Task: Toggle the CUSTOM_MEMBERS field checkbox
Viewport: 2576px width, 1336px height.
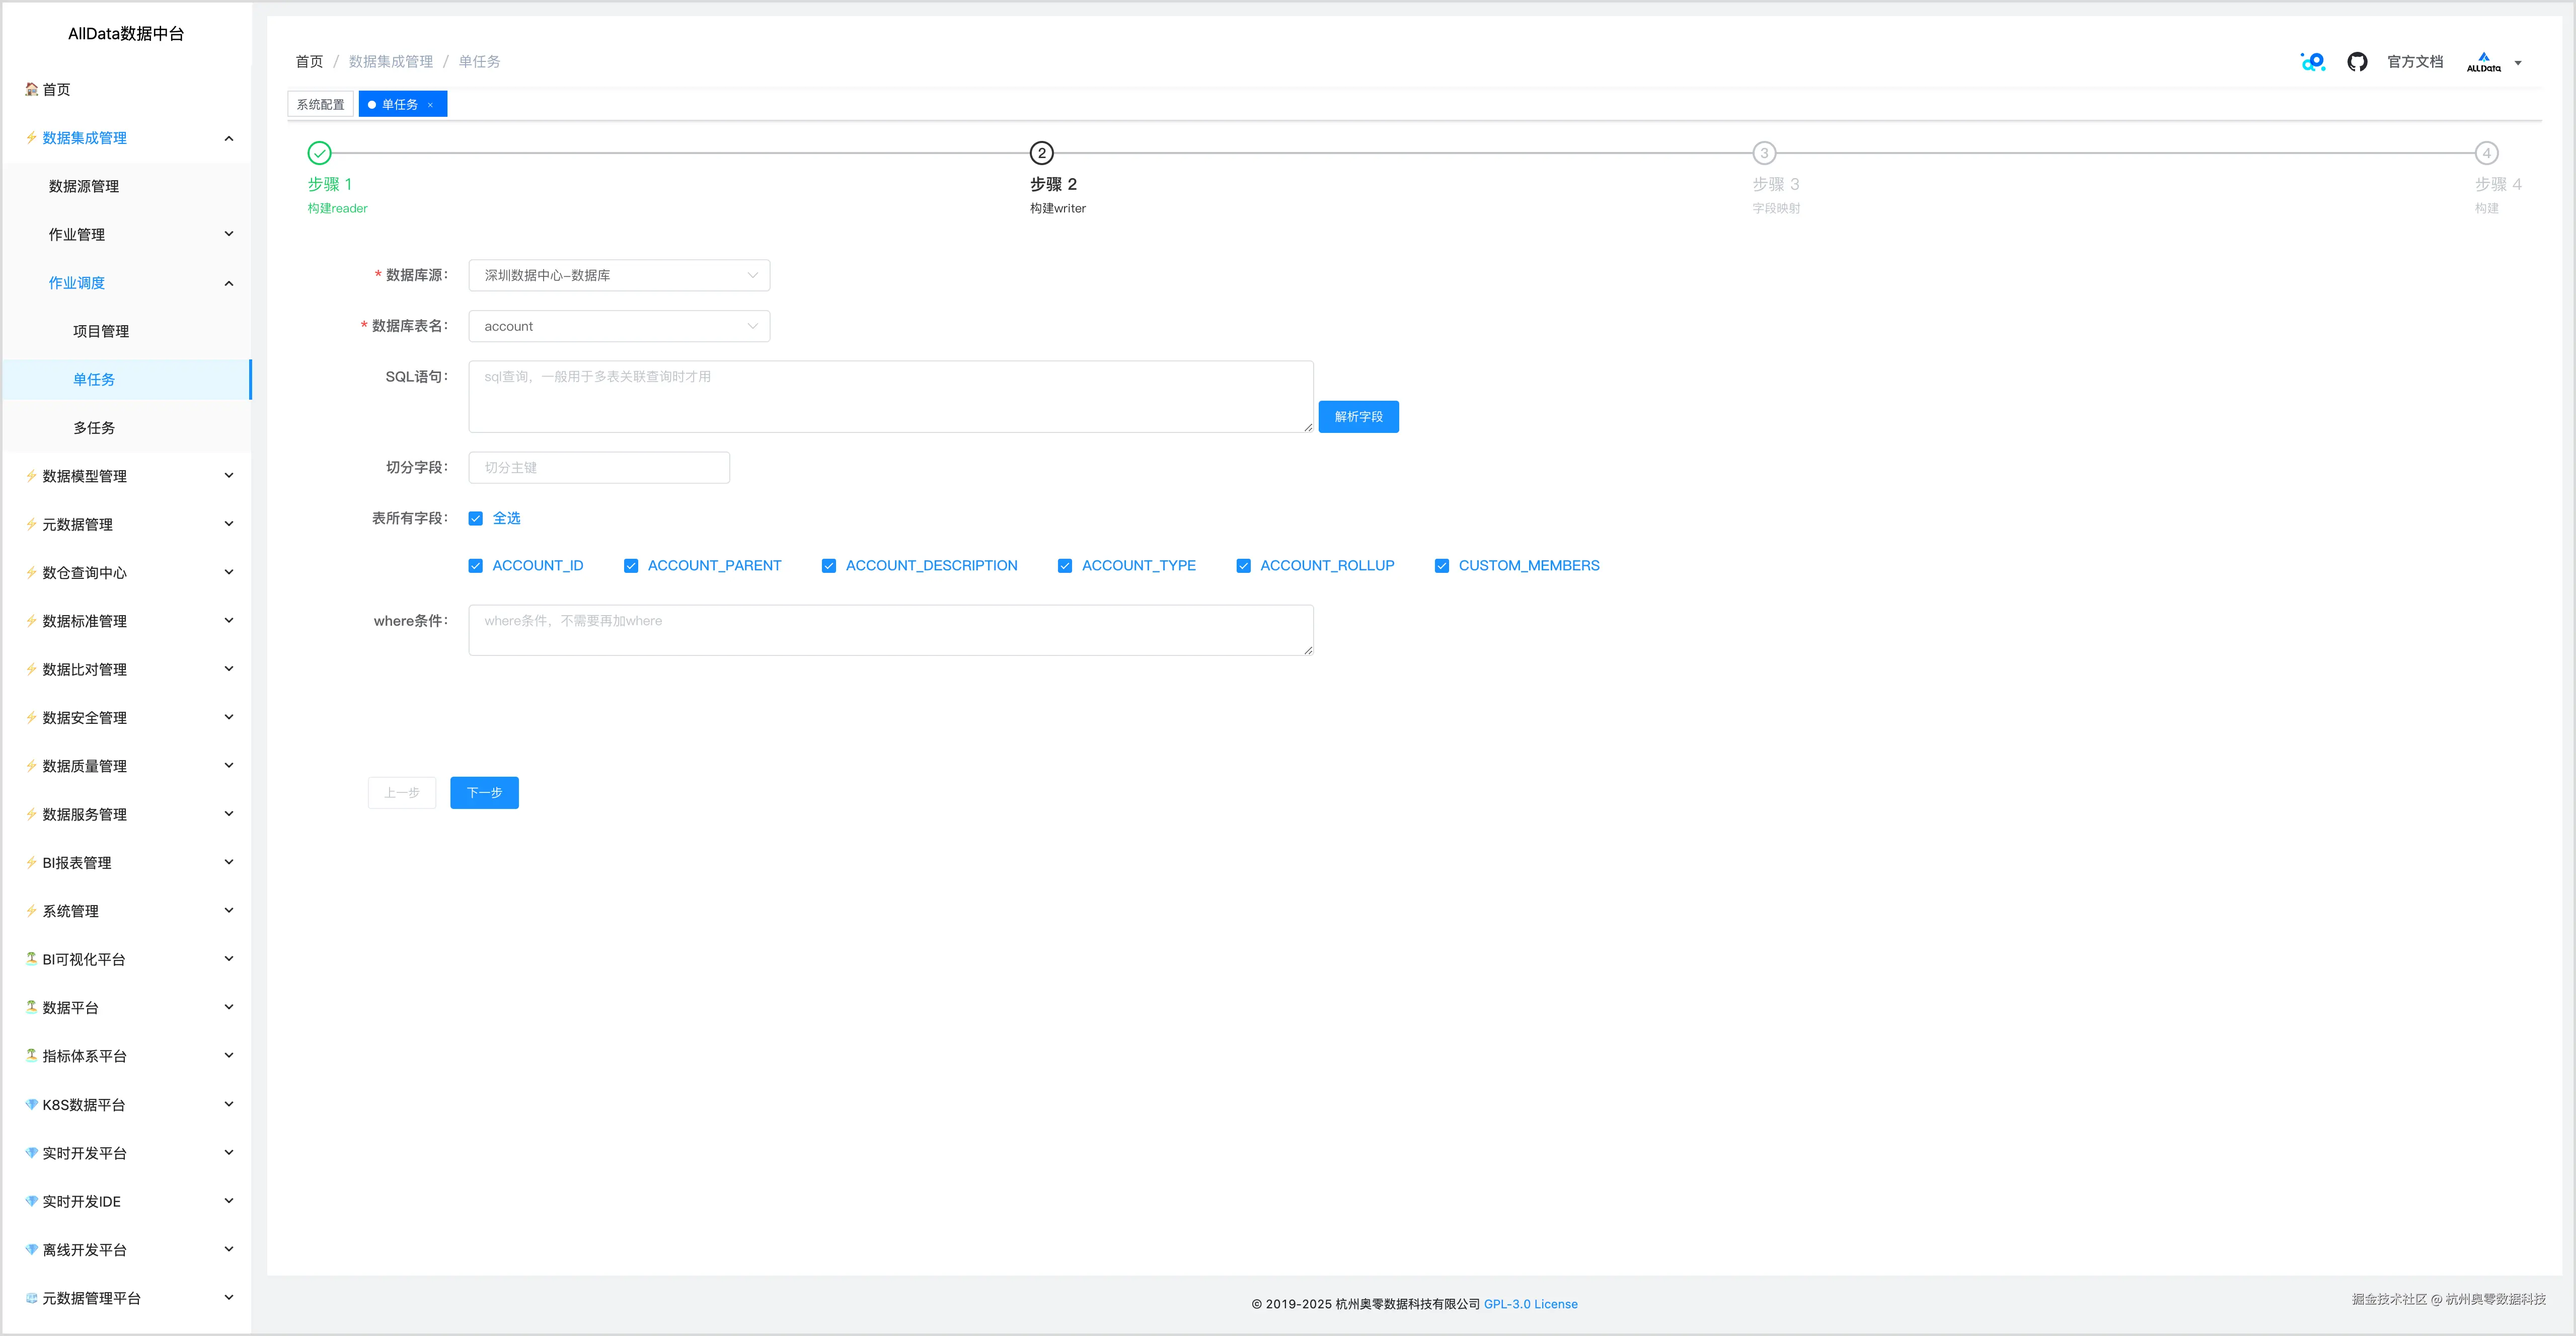Action: click(1442, 566)
